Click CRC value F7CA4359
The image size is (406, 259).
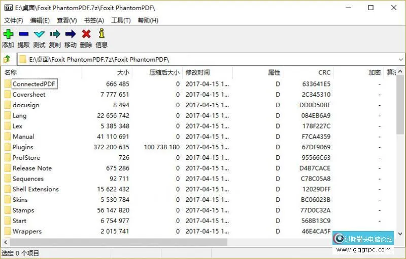(316, 137)
